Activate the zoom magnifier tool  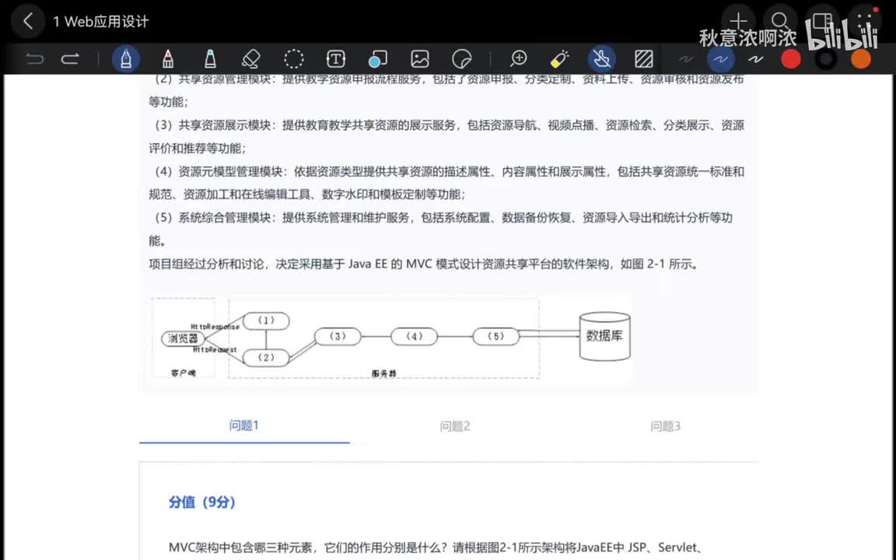pos(518,59)
